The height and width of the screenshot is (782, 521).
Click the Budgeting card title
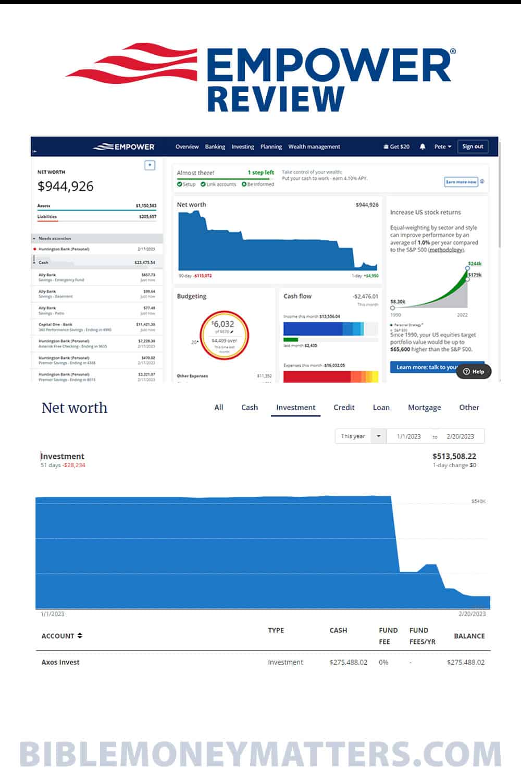tap(192, 297)
